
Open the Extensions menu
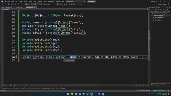(51, 2)
